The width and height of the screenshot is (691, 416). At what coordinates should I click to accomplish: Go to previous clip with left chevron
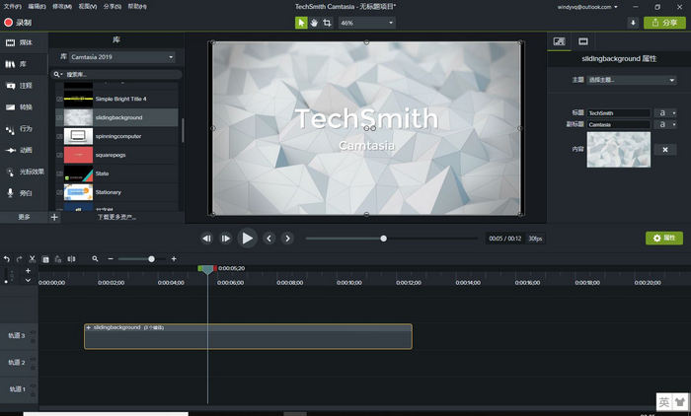click(x=269, y=239)
